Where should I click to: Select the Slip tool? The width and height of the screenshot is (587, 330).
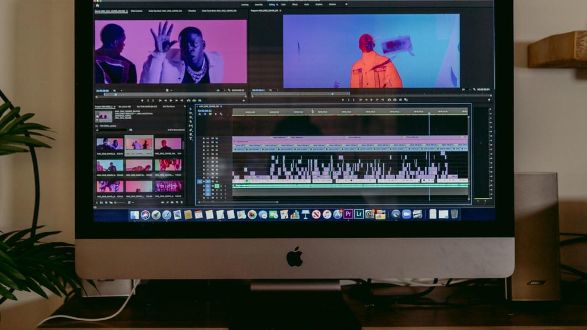191,126
